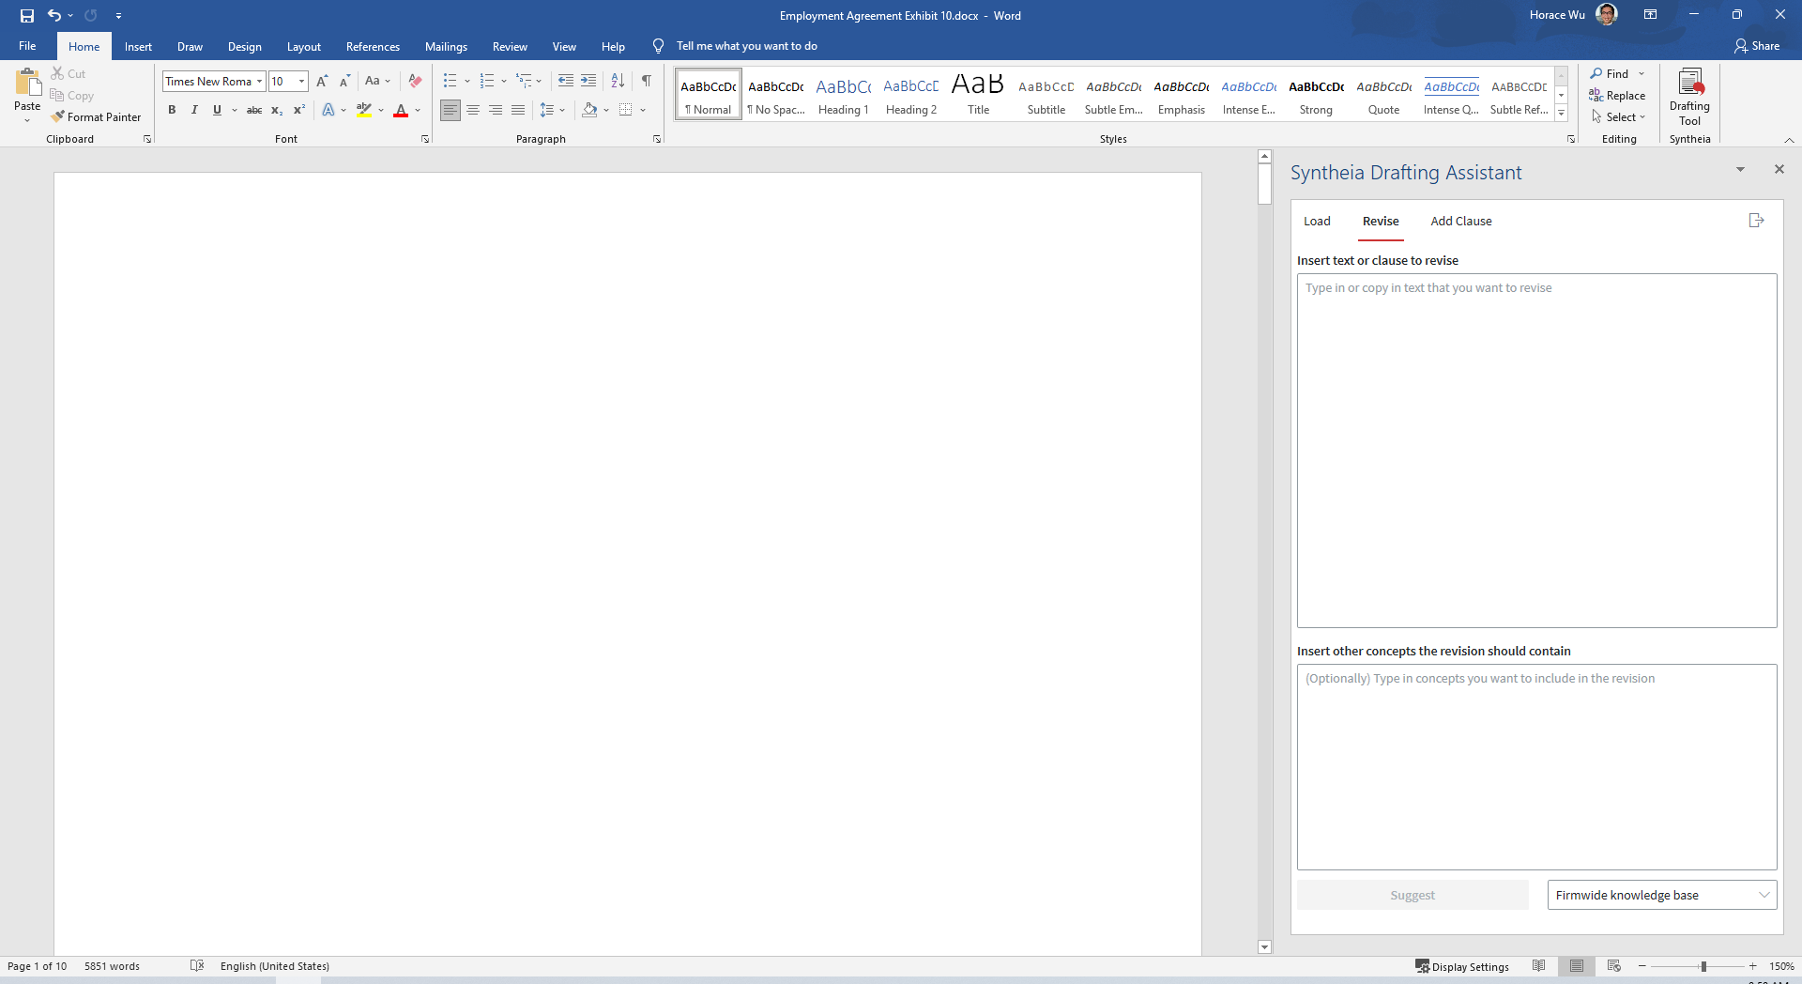The height and width of the screenshot is (984, 1802).
Task: Click the export icon in Syntheia panel
Action: pos(1756,221)
